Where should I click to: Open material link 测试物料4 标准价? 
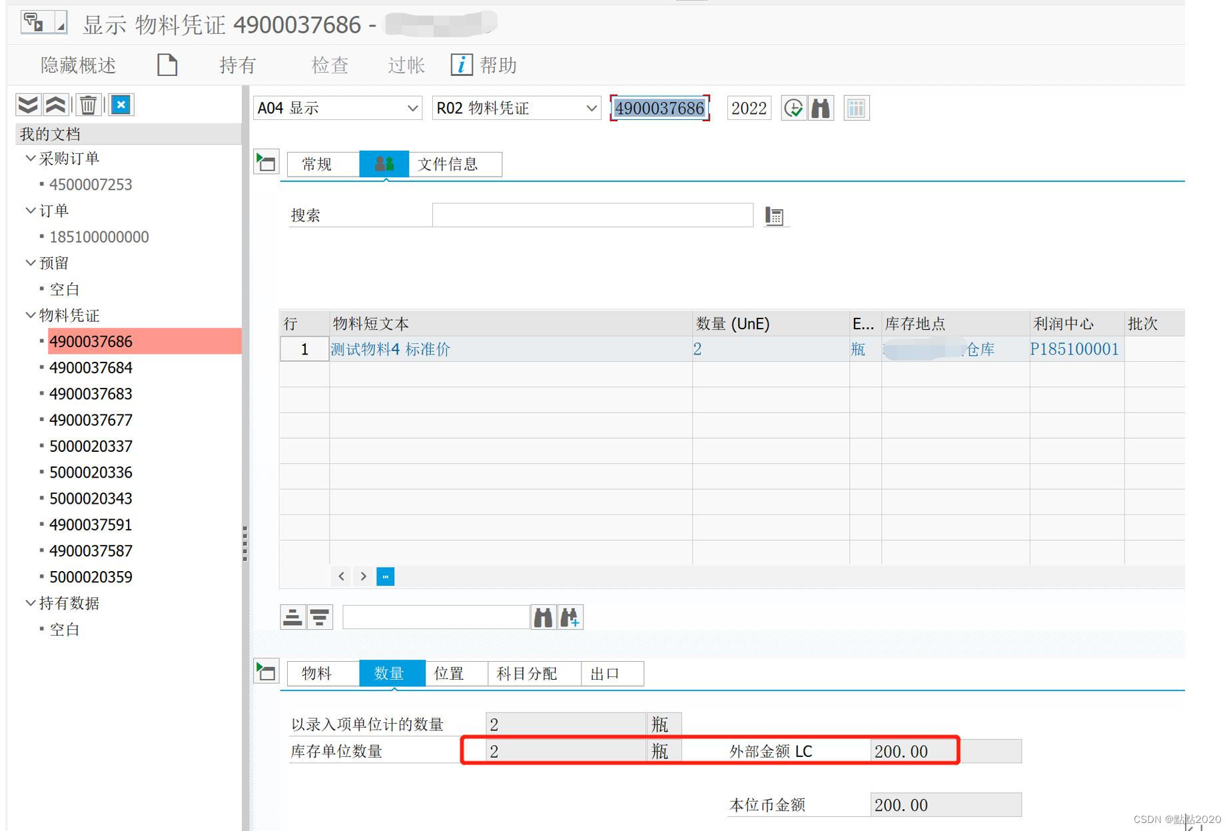pyautogui.click(x=390, y=349)
